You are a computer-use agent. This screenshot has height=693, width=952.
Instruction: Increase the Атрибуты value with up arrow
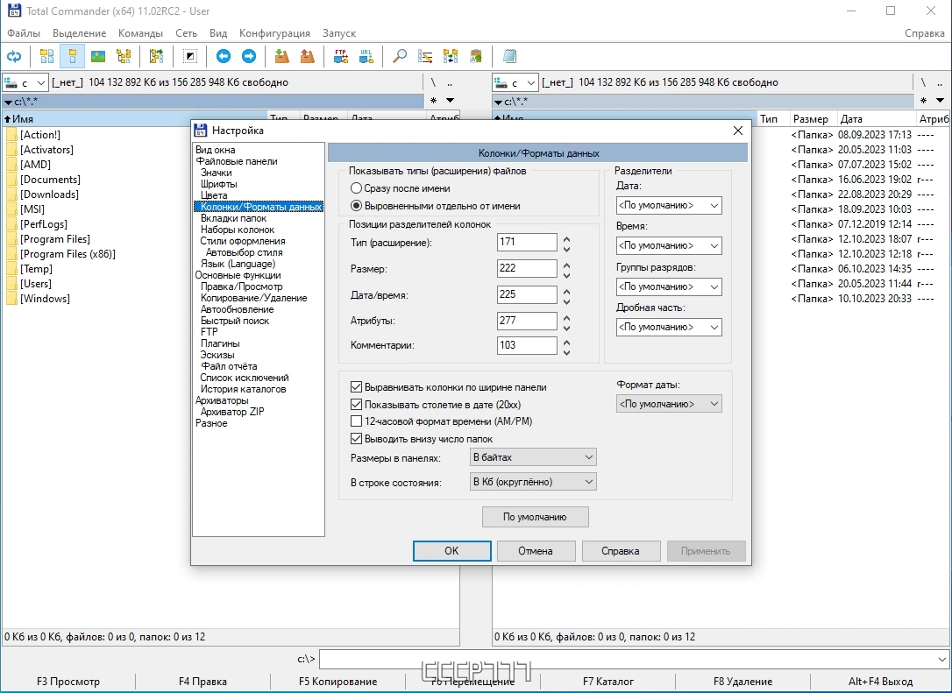[x=566, y=317]
